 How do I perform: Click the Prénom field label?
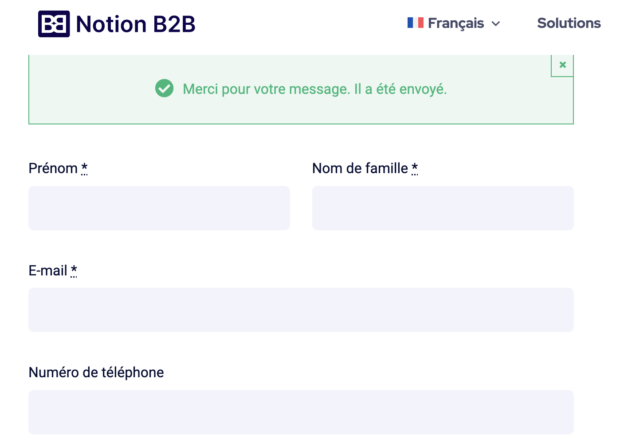click(53, 168)
